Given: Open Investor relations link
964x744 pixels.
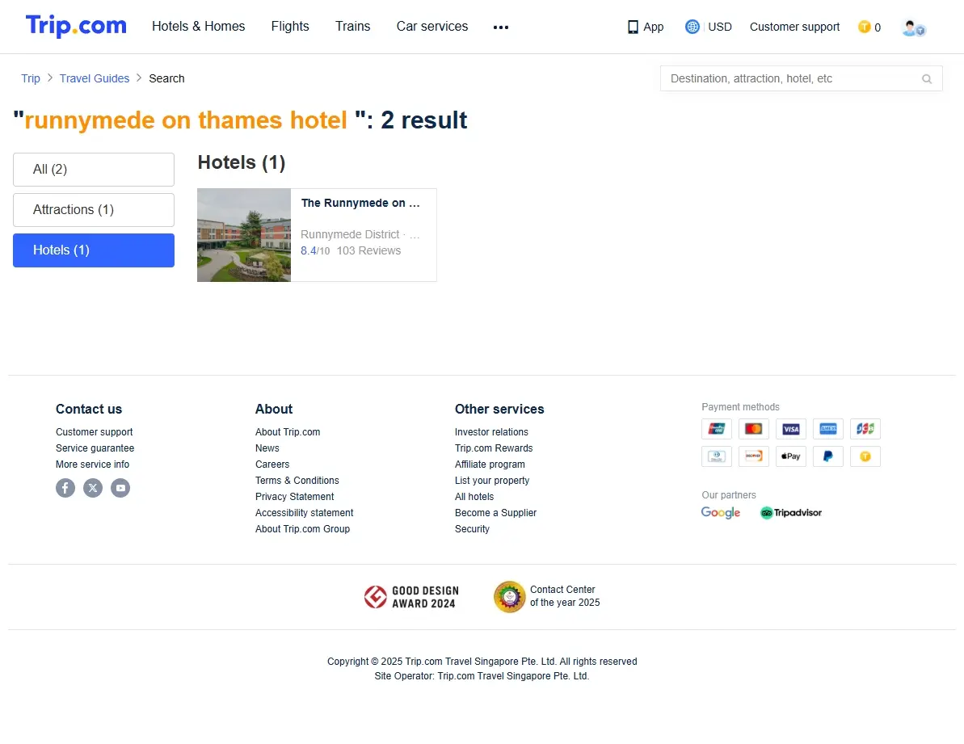Looking at the screenshot, I should (491, 432).
